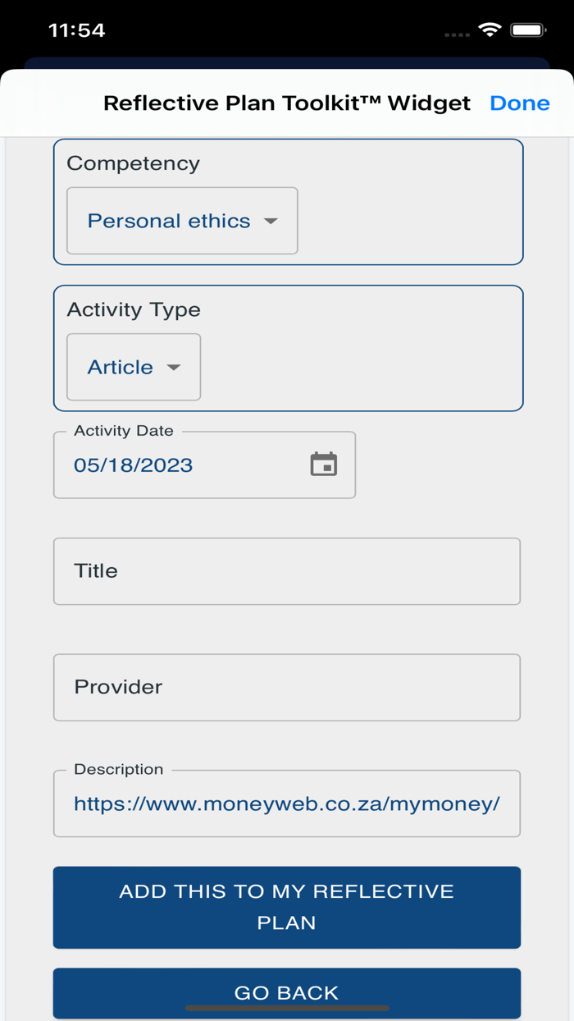
Task: Tap the clock showing 11:54
Action: point(79,30)
